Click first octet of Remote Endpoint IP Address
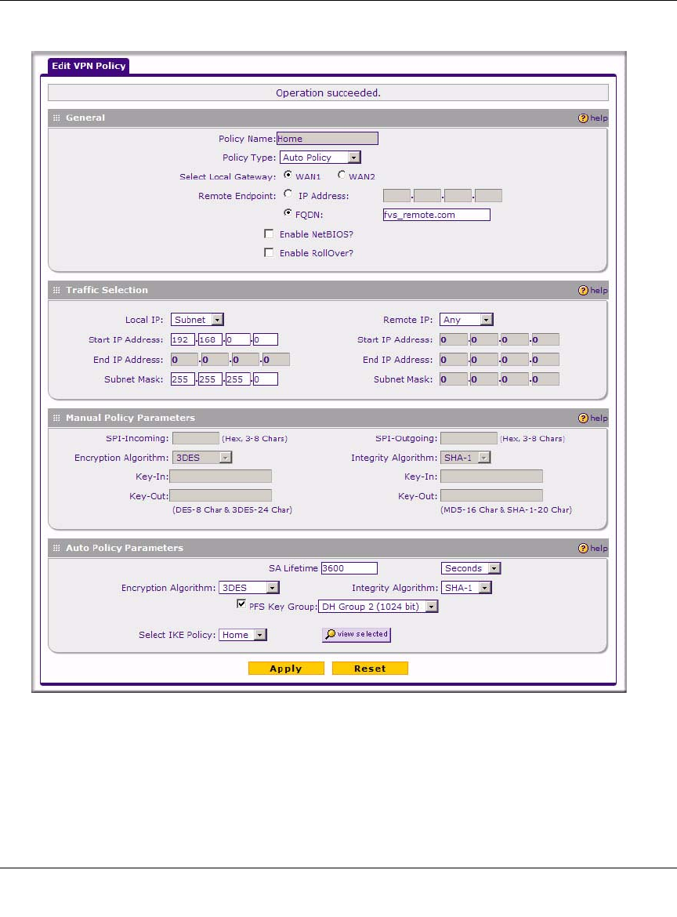This screenshot has width=677, height=917. (397, 196)
